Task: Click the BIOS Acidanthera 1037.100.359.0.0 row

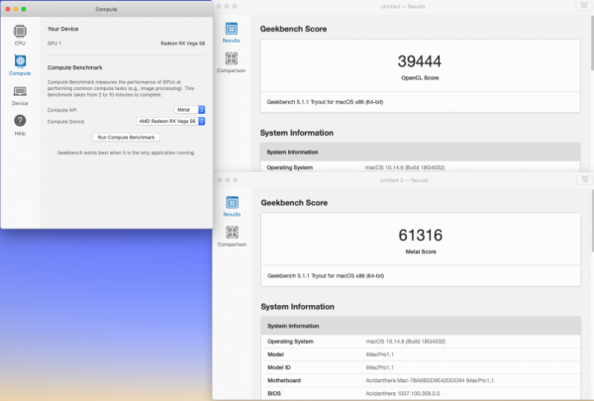Action: [421, 393]
